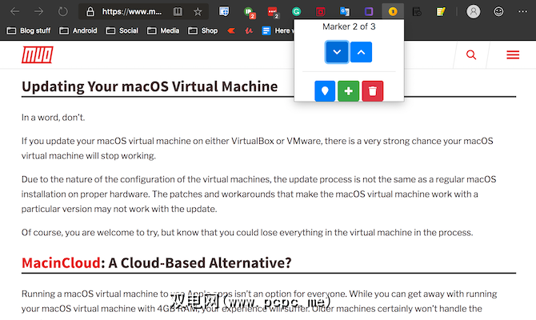Open the red square extension icon

tap(320, 12)
